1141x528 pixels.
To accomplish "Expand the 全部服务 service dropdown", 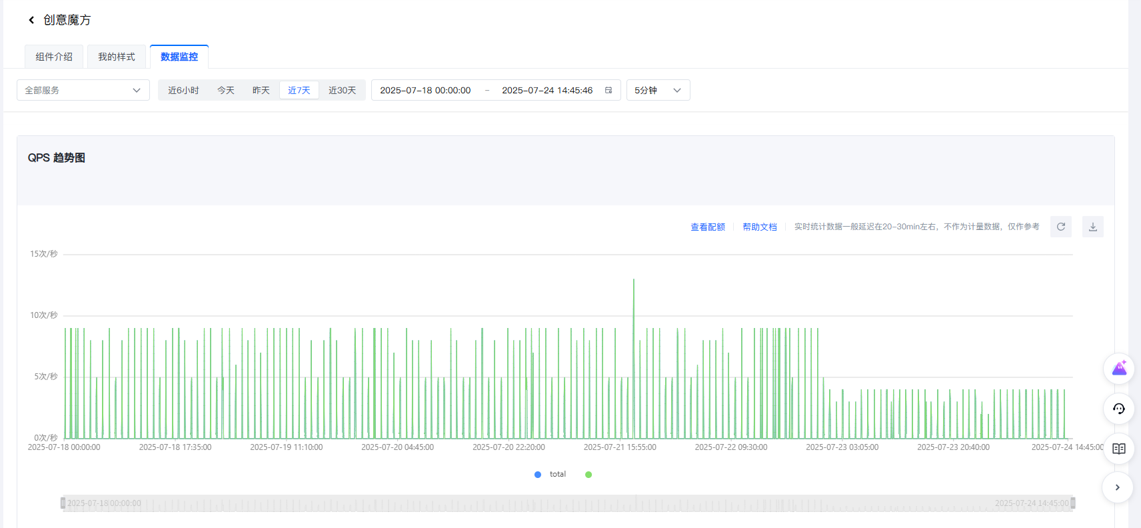I will click(83, 90).
